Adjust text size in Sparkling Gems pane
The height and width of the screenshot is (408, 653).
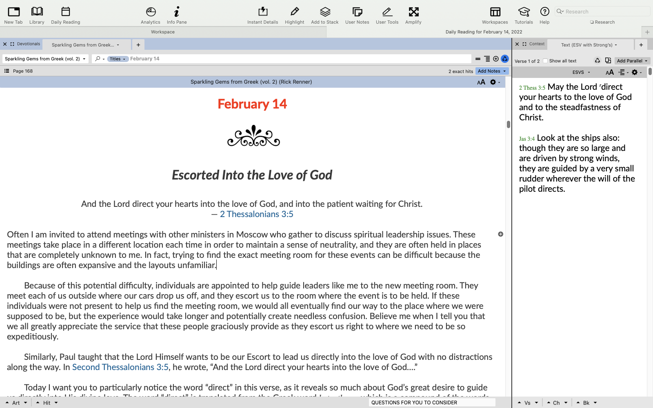(481, 82)
